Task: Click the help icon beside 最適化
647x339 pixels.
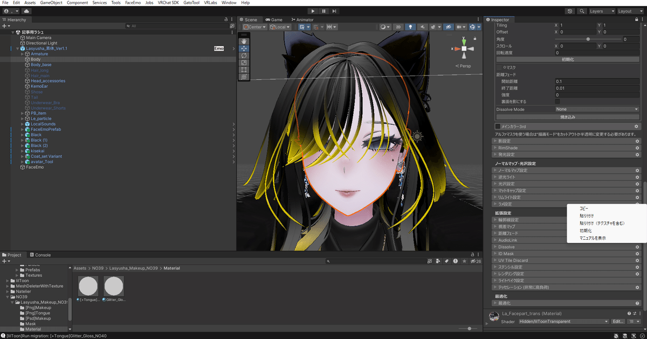Action: point(637,303)
